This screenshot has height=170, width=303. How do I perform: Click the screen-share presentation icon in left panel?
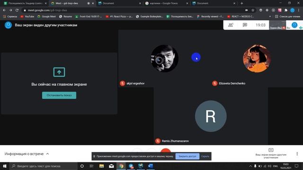click(x=59, y=72)
